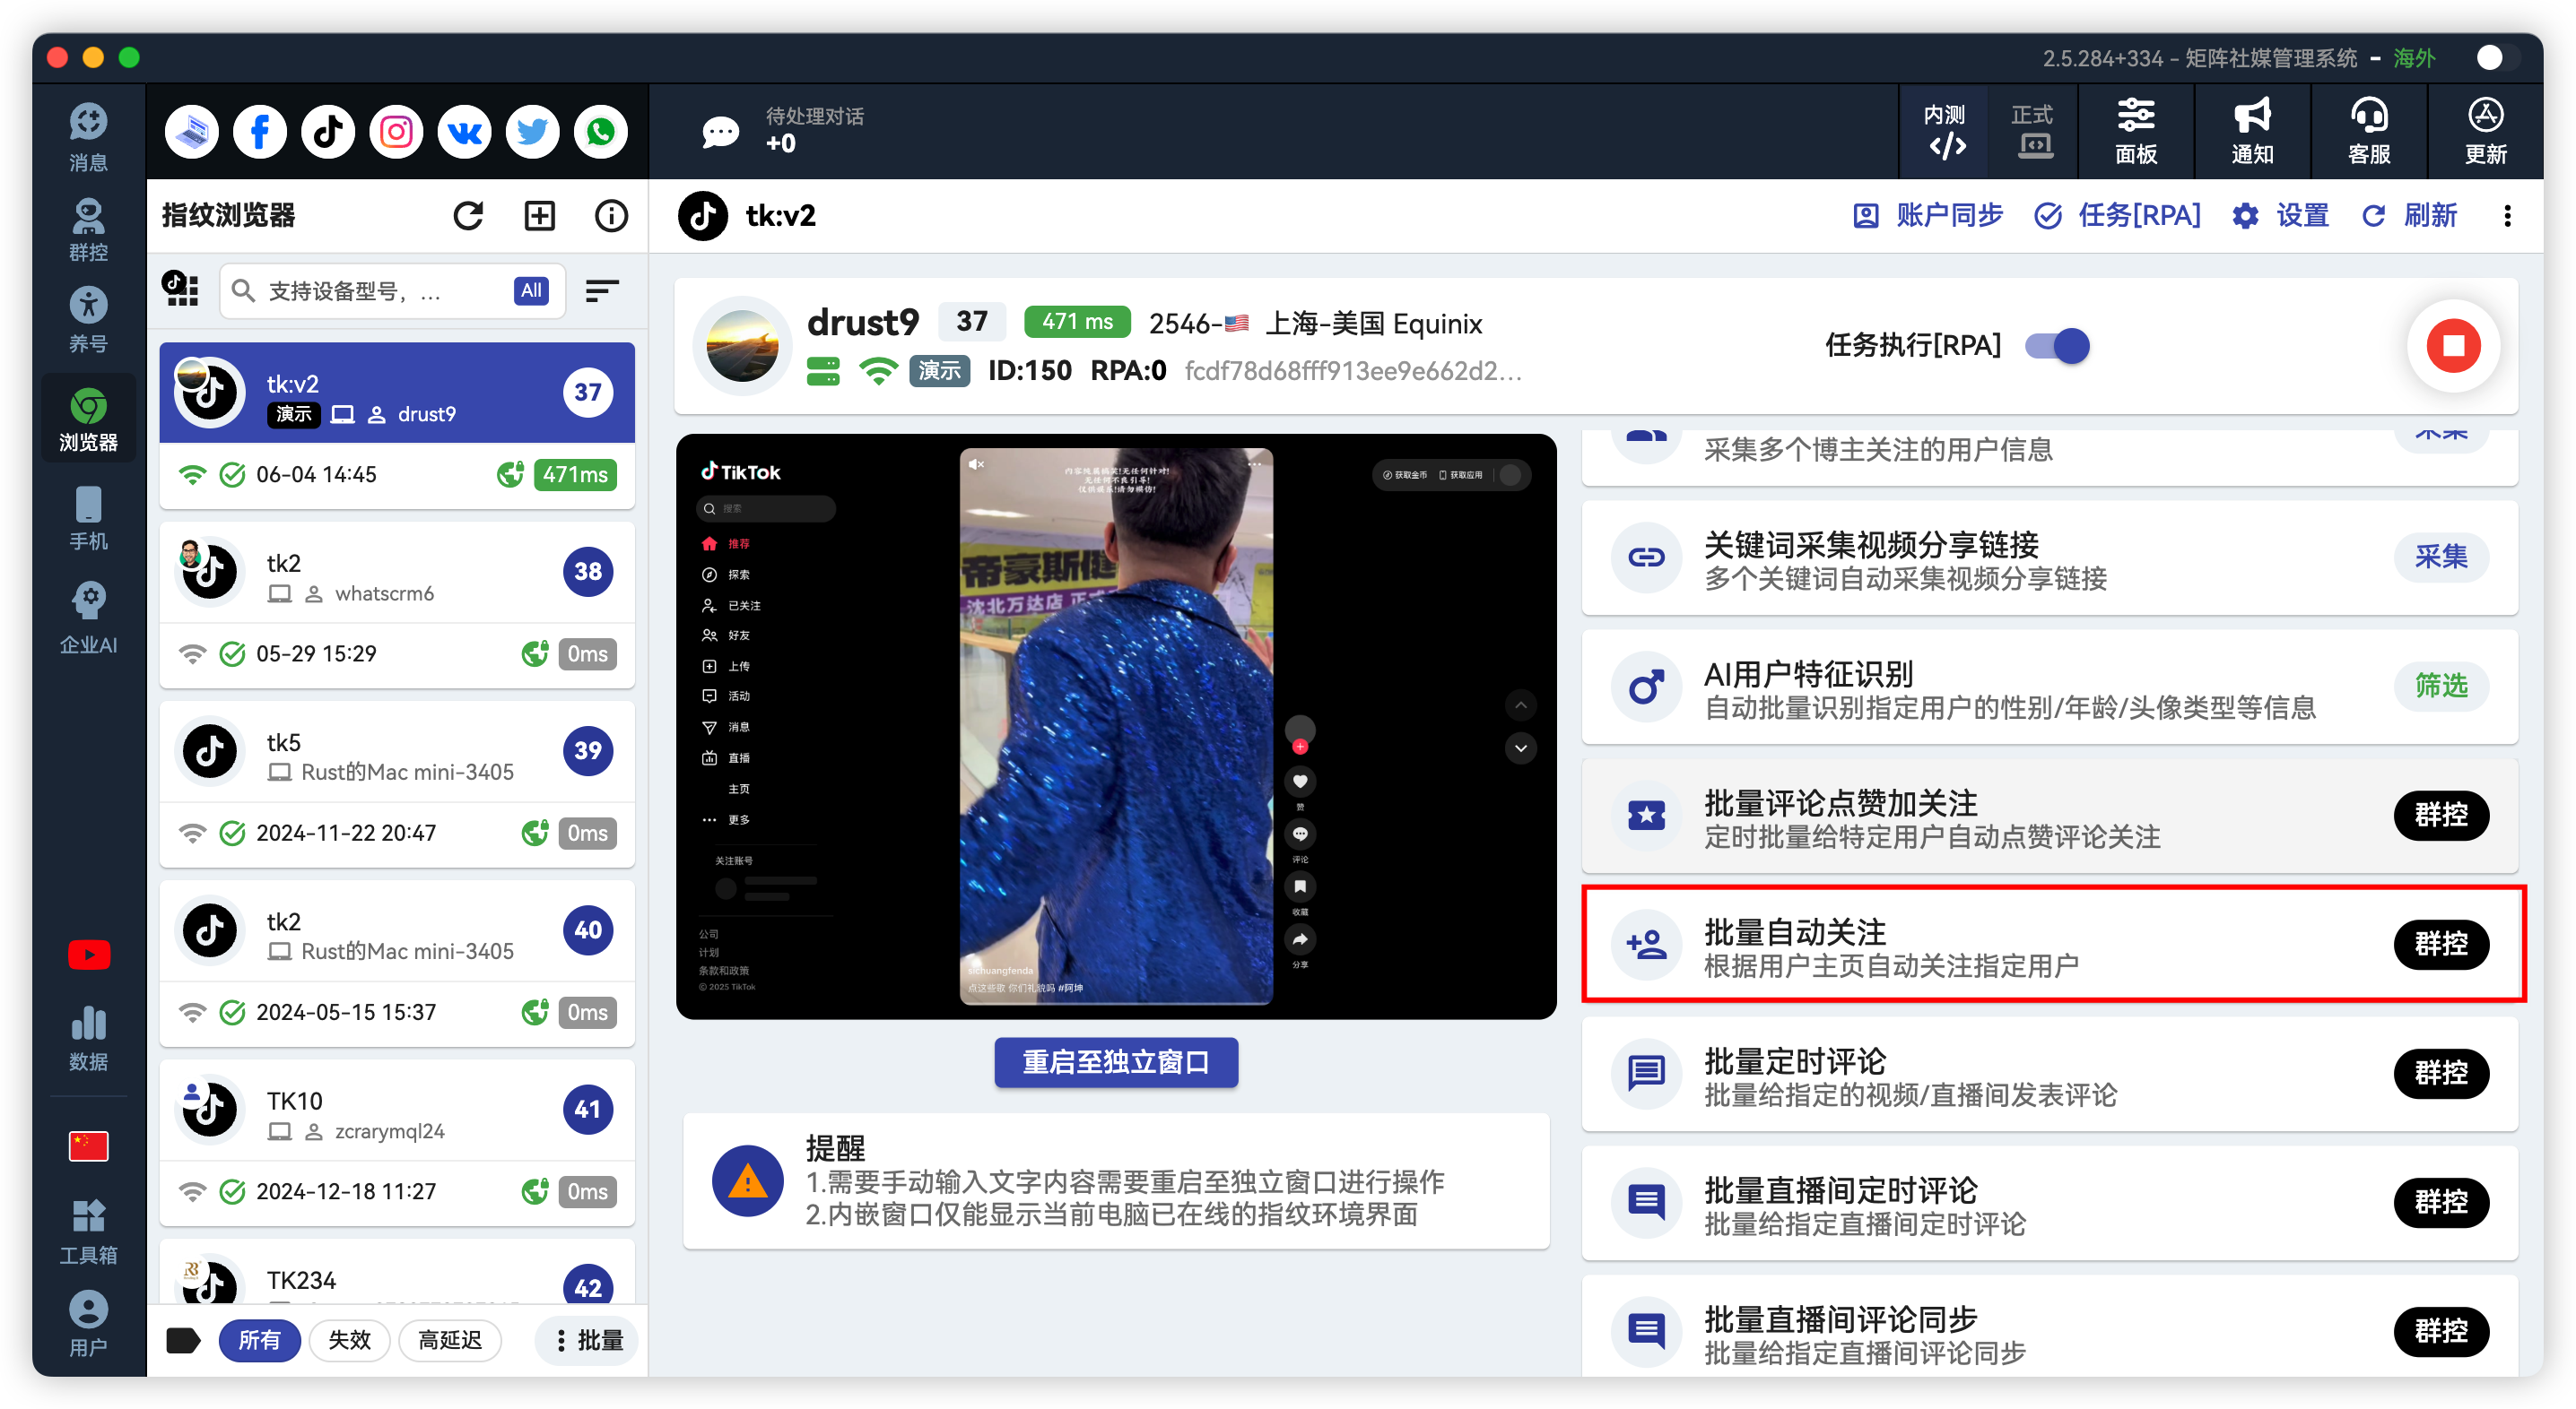Open the account nurturing (养号) sidebar icon
Viewport: 2576px width, 1409px height.
88,320
